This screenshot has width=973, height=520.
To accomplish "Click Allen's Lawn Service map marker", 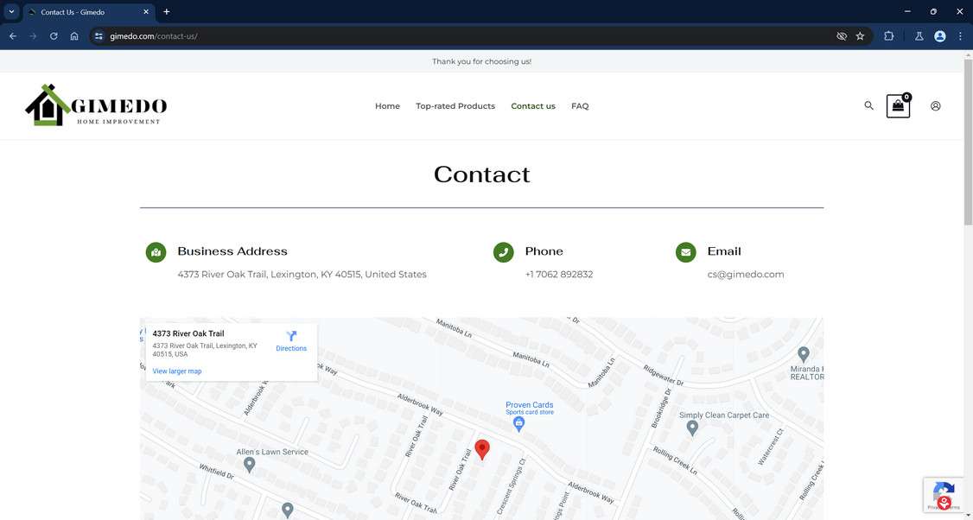I will 249,465.
